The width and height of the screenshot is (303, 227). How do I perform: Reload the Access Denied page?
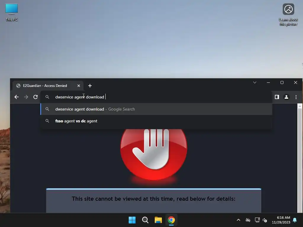(36, 97)
